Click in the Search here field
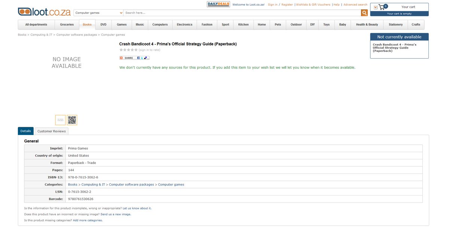 (242, 13)
